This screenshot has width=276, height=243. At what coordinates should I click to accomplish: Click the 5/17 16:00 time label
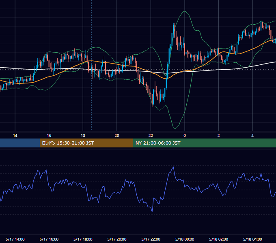point(49,239)
